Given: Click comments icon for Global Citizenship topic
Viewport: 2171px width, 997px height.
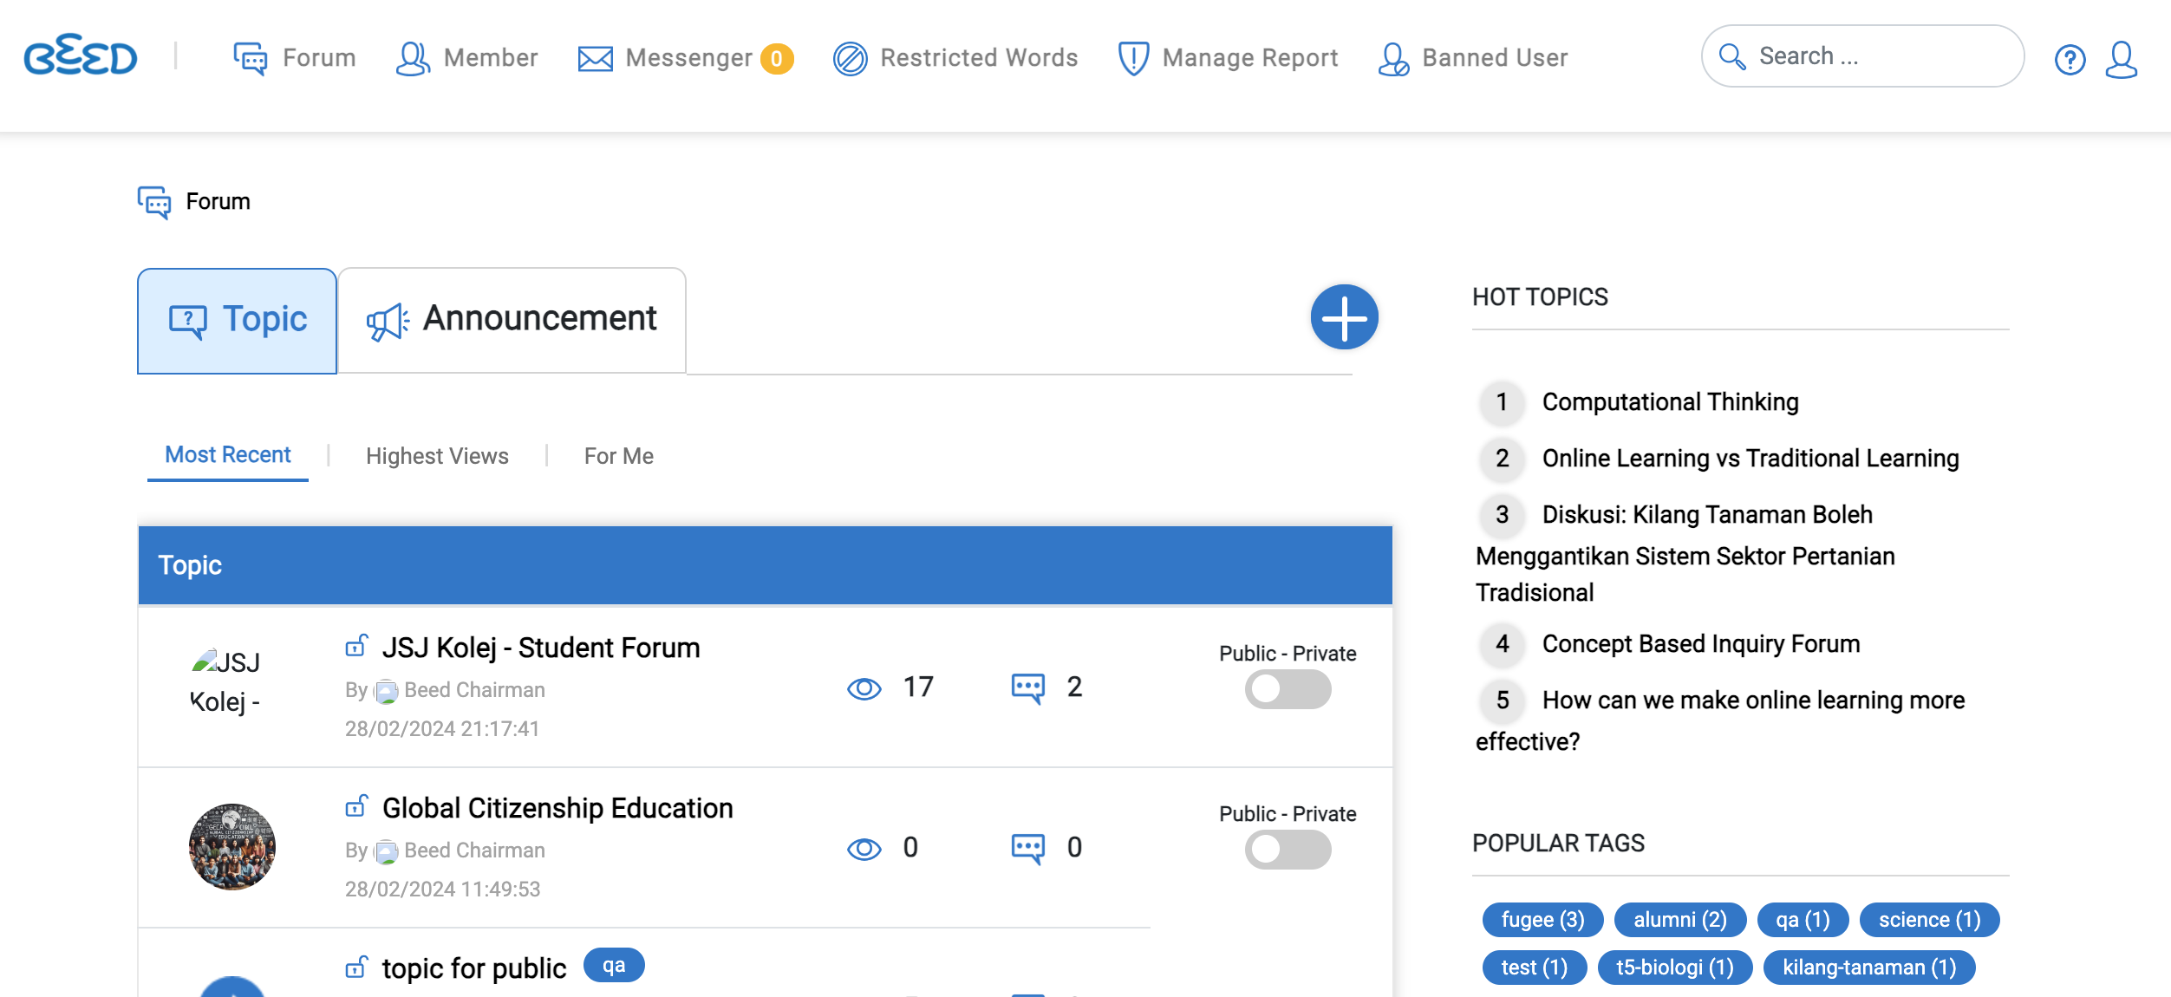Looking at the screenshot, I should [1028, 849].
